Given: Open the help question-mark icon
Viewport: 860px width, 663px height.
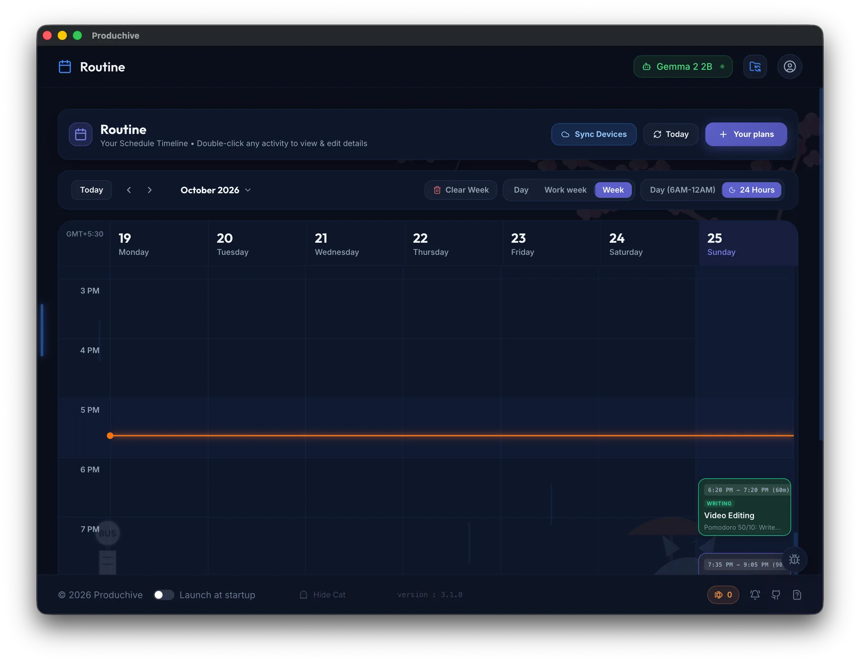Looking at the screenshot, I should click(797, 595).
